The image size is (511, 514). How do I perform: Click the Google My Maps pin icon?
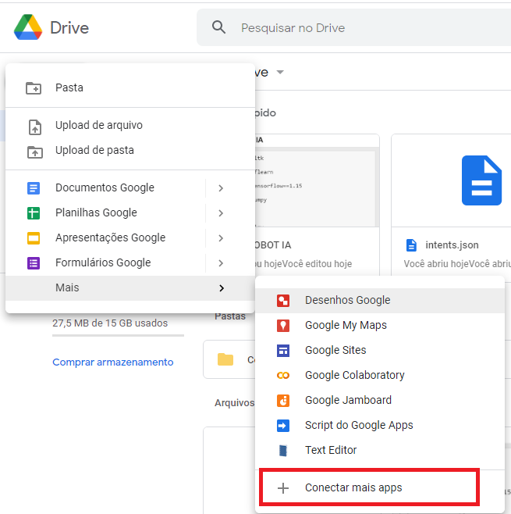[283, 326]
